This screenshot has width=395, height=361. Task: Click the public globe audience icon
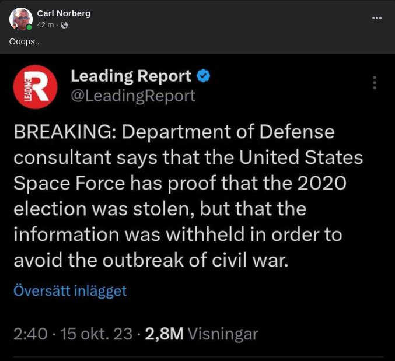tap(64, 25)
